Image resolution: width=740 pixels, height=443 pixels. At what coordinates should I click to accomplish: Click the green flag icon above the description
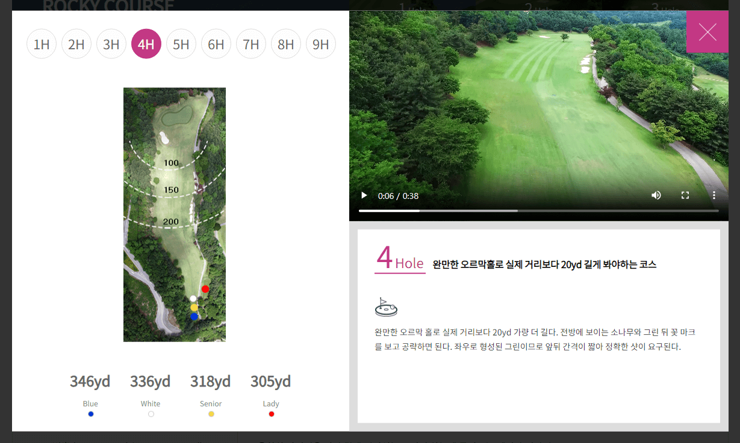pos(386,307)
